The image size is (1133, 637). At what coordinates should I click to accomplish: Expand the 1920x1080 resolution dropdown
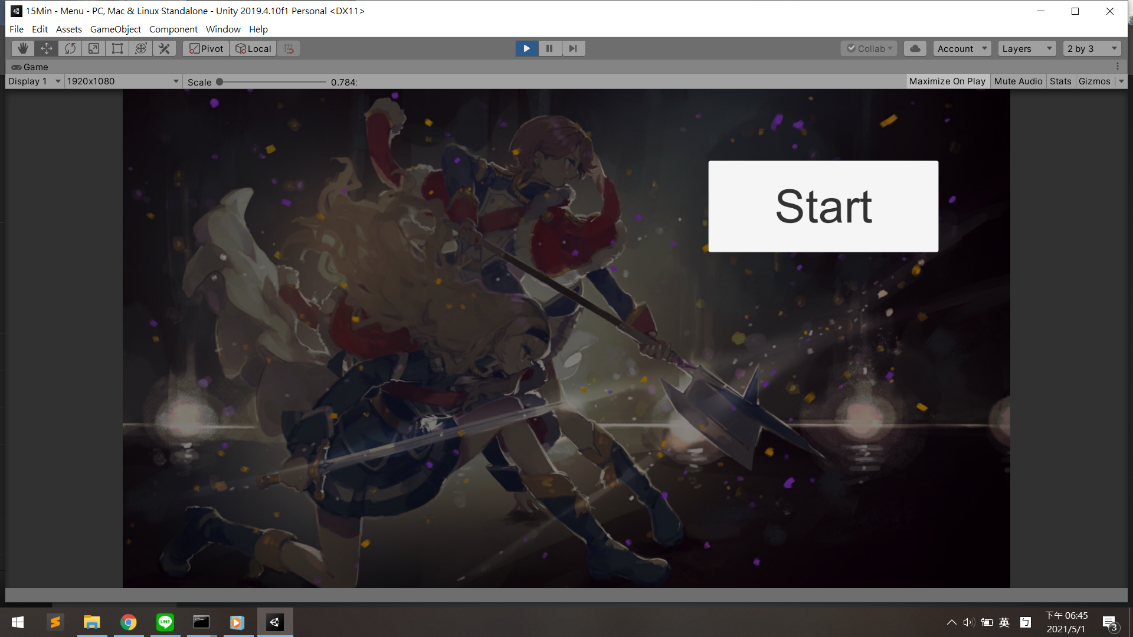123,81
